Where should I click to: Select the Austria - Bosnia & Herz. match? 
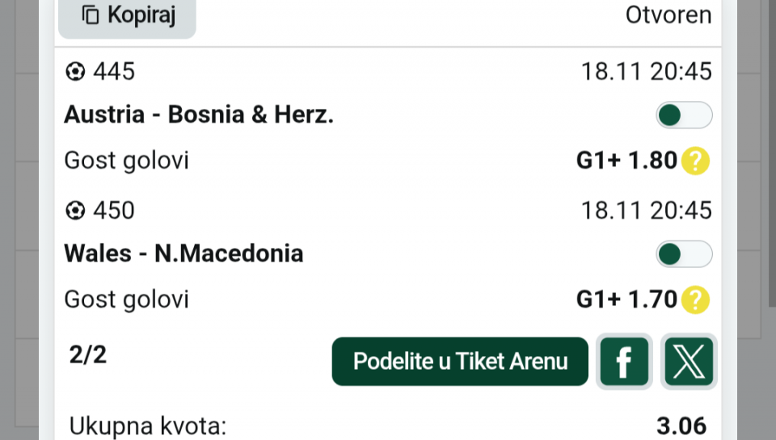[x=199, y=115]
